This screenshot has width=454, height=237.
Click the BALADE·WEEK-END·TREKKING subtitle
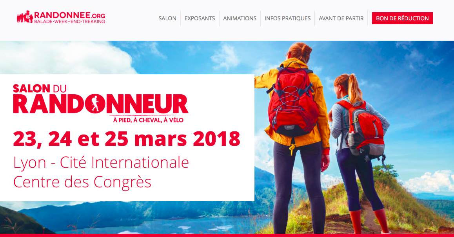(x=69, y=22)
